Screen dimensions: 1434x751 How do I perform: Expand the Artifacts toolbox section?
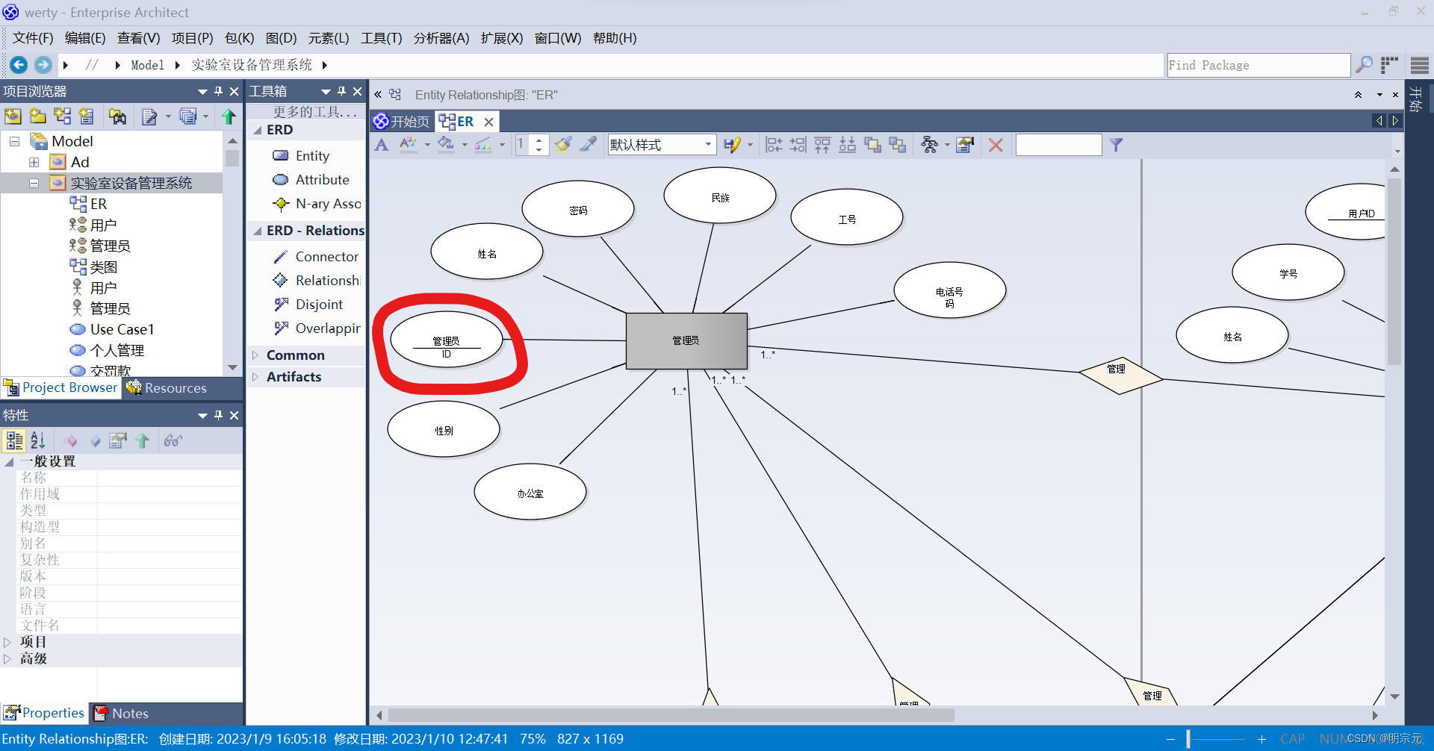pos(255,377)
